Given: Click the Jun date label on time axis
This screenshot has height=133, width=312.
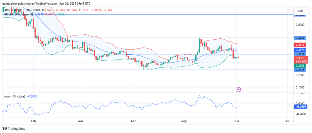Looking at the screenshot, I should tap(236, 121).
